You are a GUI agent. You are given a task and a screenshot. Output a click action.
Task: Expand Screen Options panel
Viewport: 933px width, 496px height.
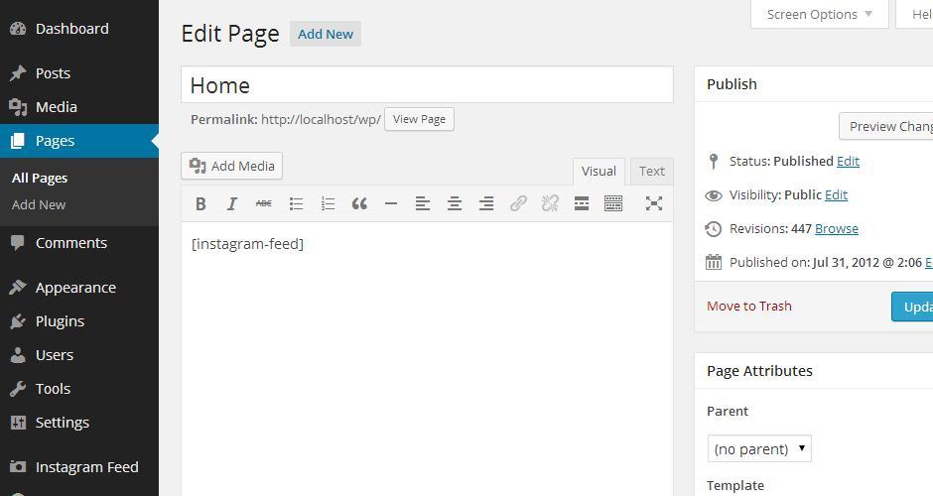[x=819, y=14]
